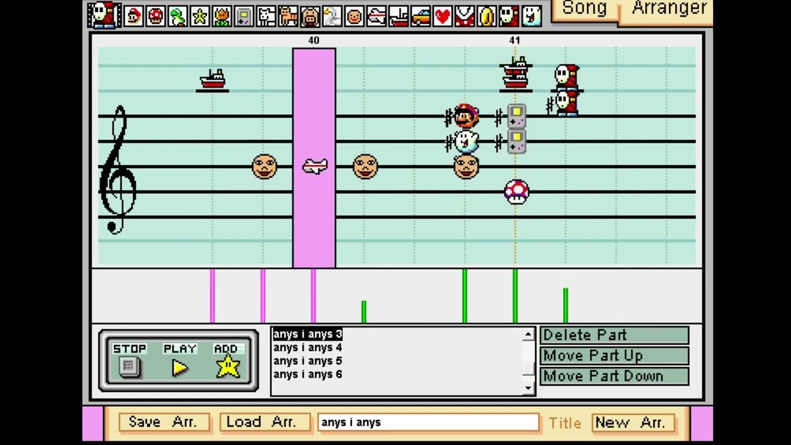The image size is (791, 445).
Task: Click the lower Game Boy note at measure 41
Action: 517,142
